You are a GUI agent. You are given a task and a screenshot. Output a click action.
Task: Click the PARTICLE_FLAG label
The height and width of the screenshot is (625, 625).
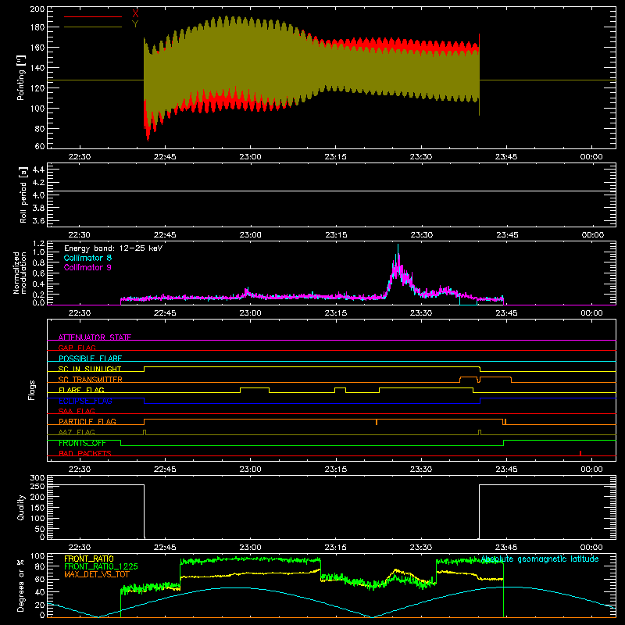[x=87, y=421]
